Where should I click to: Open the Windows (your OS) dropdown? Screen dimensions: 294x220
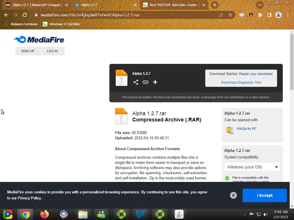point(252,167)
